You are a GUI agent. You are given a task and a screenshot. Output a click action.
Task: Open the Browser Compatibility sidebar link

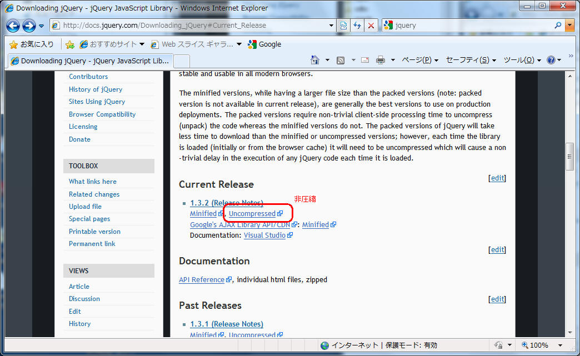tap(102, 114)
